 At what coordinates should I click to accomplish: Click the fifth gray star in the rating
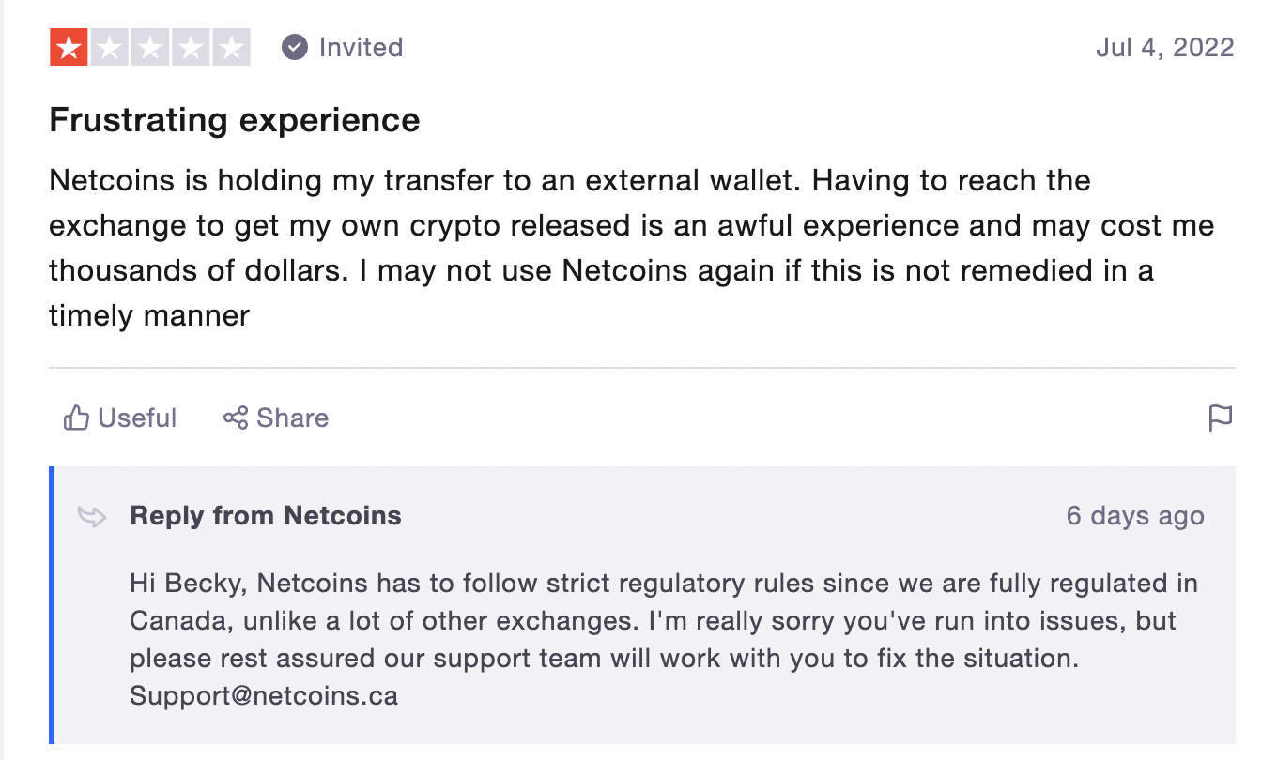[230, 47]
